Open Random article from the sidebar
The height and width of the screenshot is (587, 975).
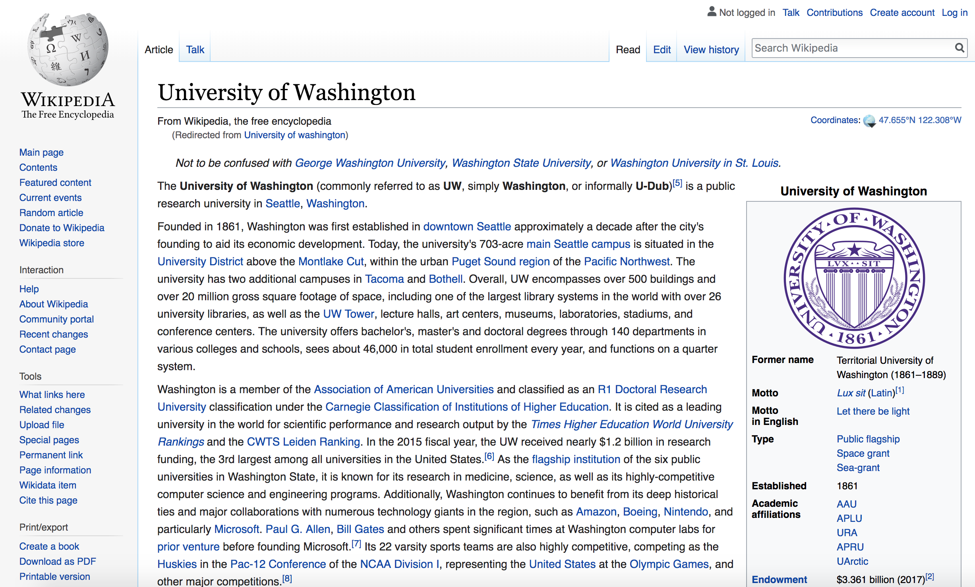point(51,212)
